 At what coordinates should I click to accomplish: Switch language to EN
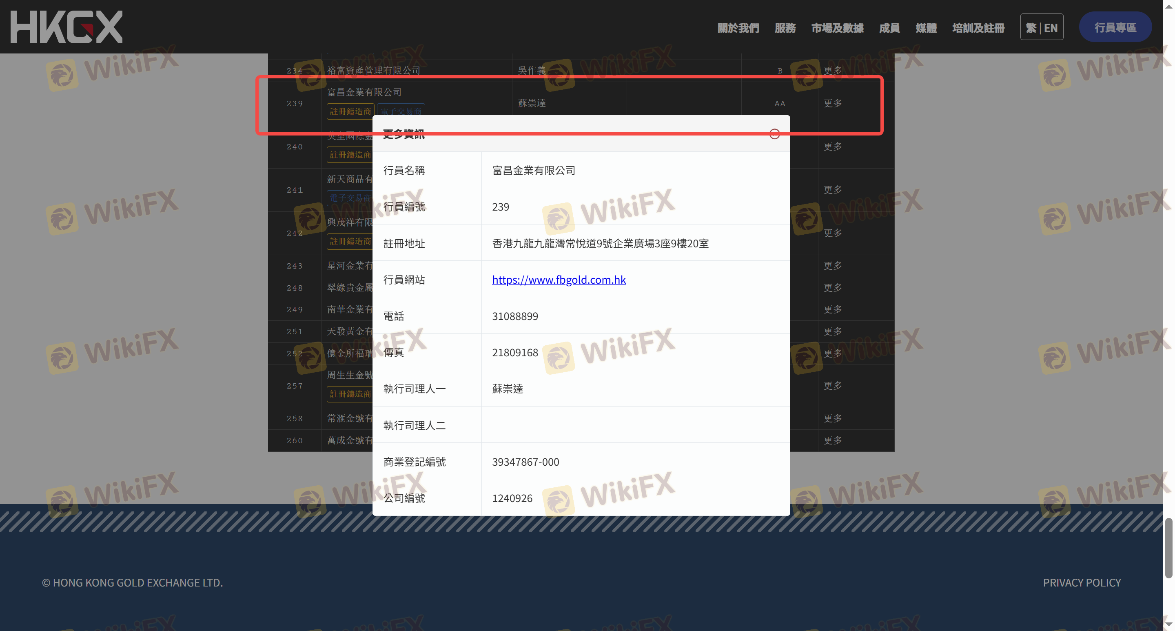point(1051,28)
